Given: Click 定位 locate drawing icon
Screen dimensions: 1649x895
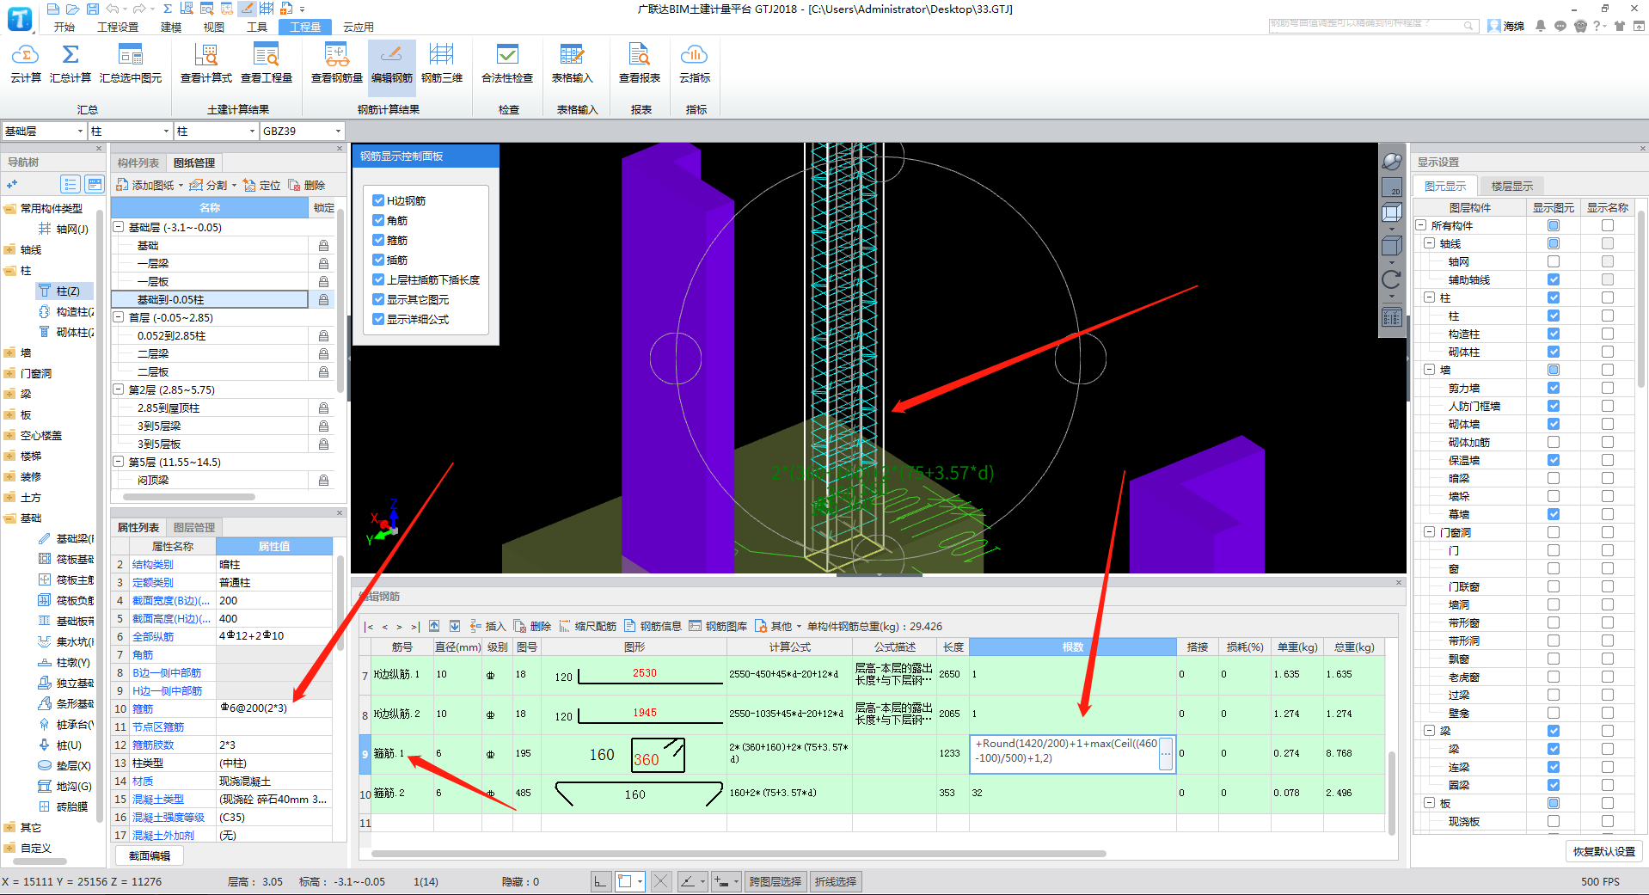Looking at the screenshot, I should click(262, 185).
